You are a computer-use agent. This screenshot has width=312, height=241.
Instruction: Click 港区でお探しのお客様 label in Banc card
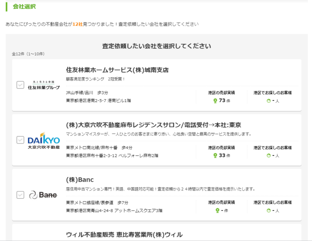(273, 202)
